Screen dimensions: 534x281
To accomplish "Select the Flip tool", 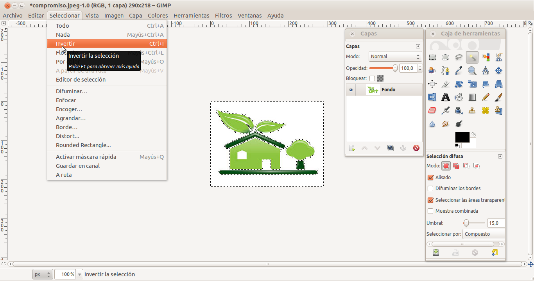I will [x=432, y=97].
